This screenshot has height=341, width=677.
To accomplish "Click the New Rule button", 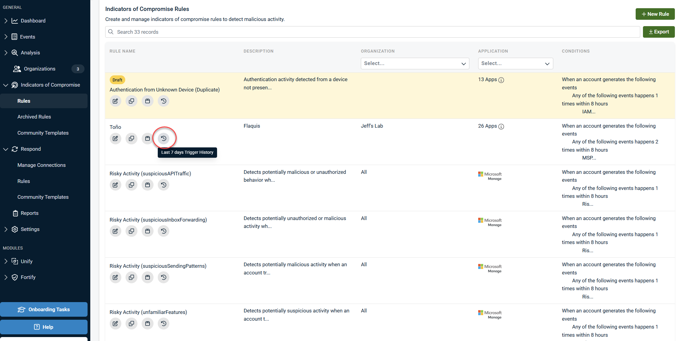I will [x=655, y=14].
